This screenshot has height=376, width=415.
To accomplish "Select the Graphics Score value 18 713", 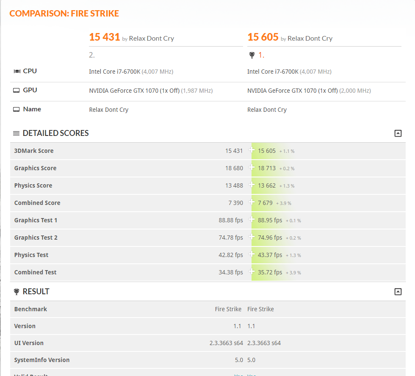I will pos(267,168).
